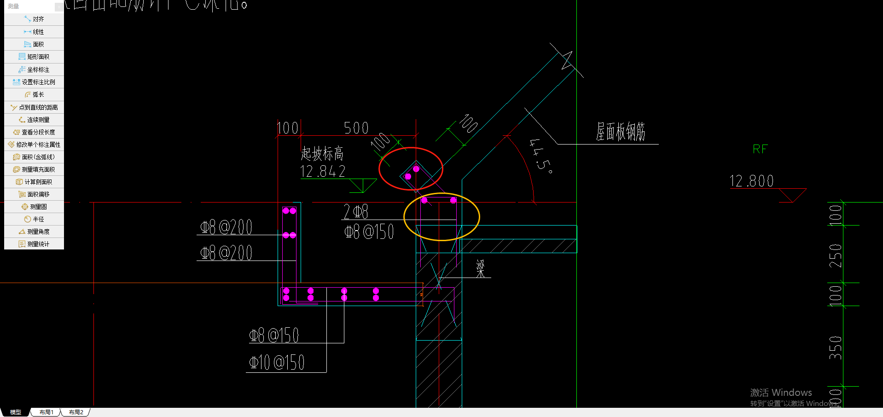883x417 pixels.
Task: Start 连续测量 continuous measurement
Action: pyautogui.click(x=34, y=120)
